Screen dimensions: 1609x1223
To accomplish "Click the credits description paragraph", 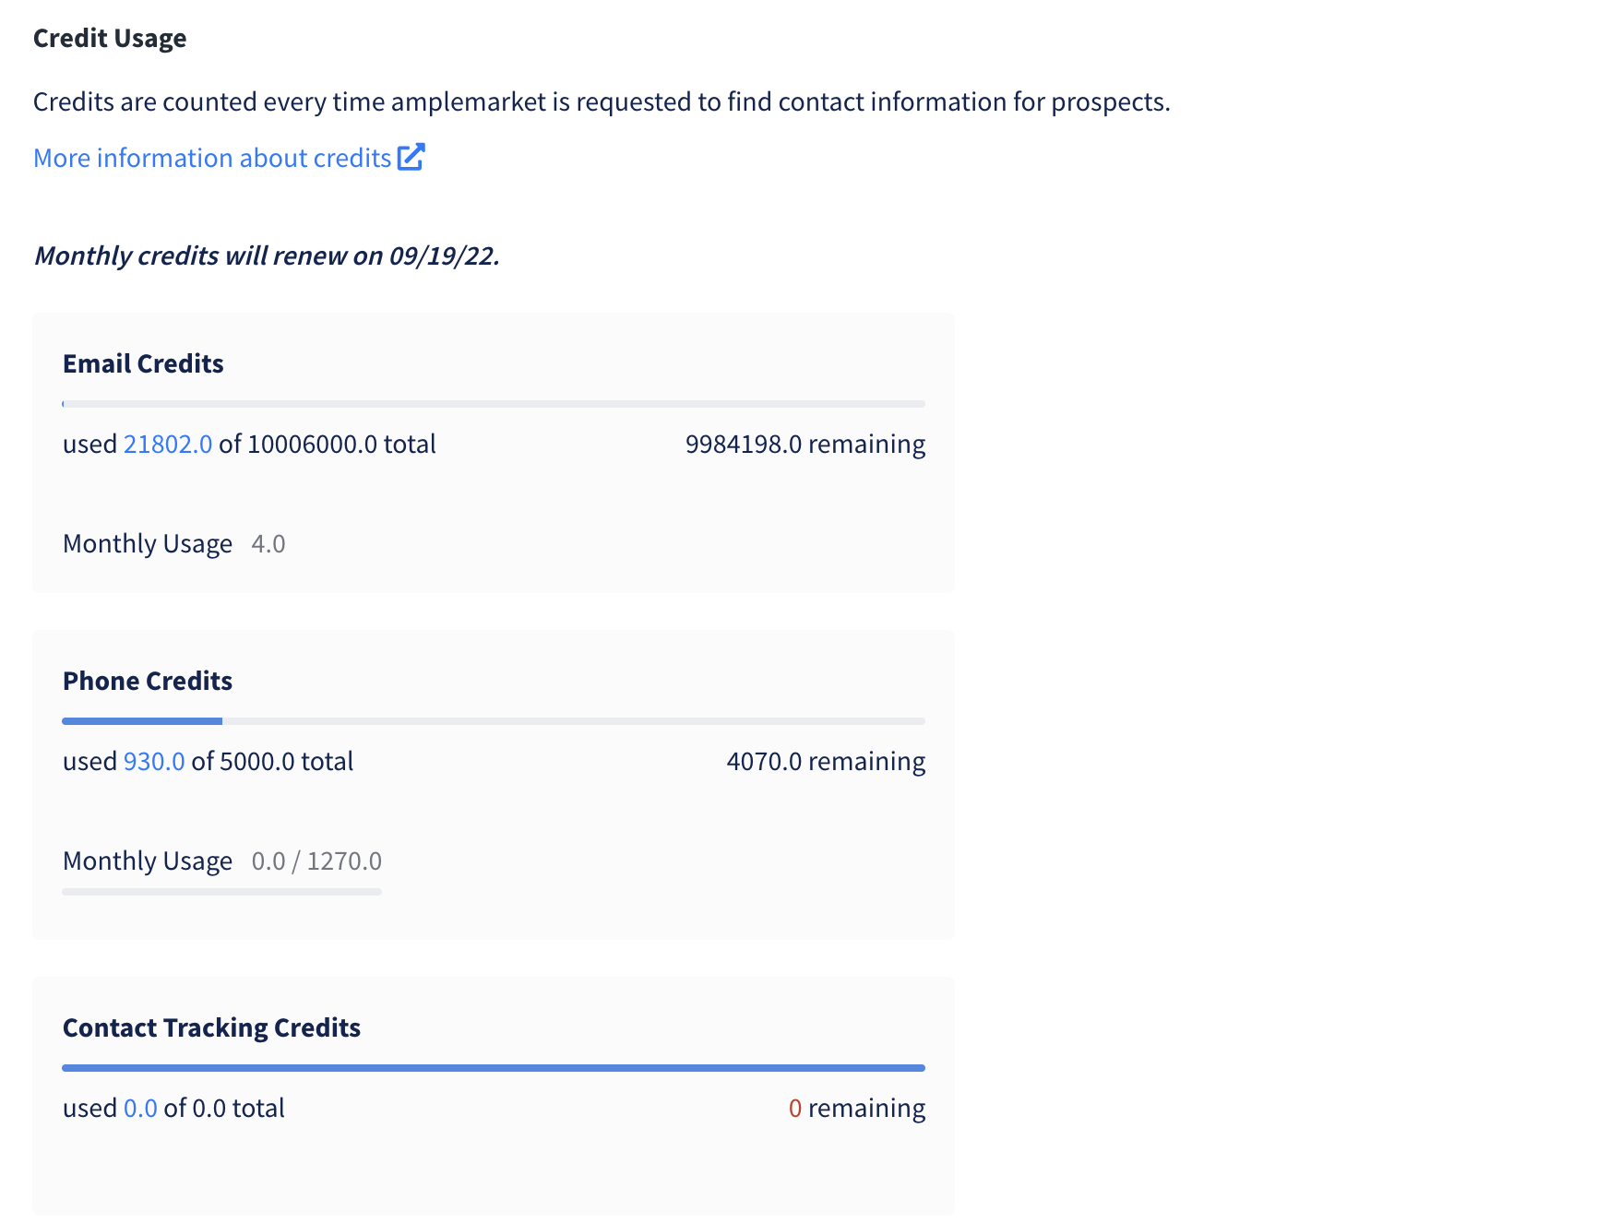I will tap(602, 101).
